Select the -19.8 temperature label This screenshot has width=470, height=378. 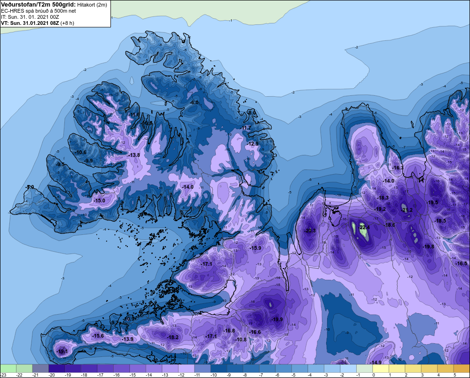pyautogui.click(x=428, y=247)
